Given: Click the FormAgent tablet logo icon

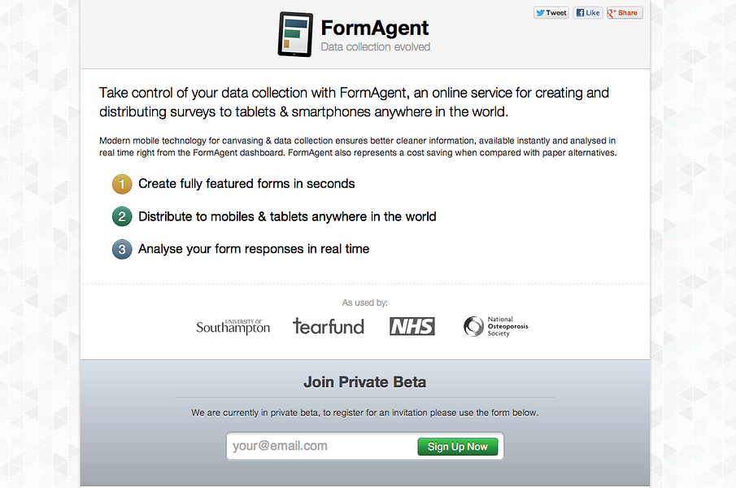Looking at the screenshot, I should (x=294, y=34).
